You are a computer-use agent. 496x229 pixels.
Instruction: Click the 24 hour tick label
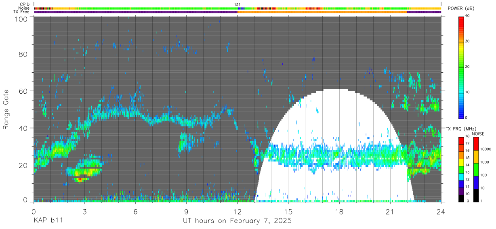[x=441, y=211]
